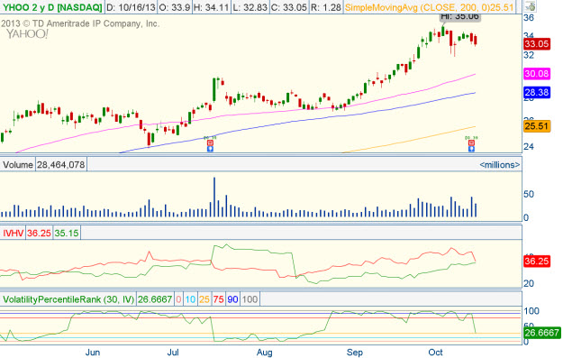Click the Oct label on time axis

(x=435, y=353)
